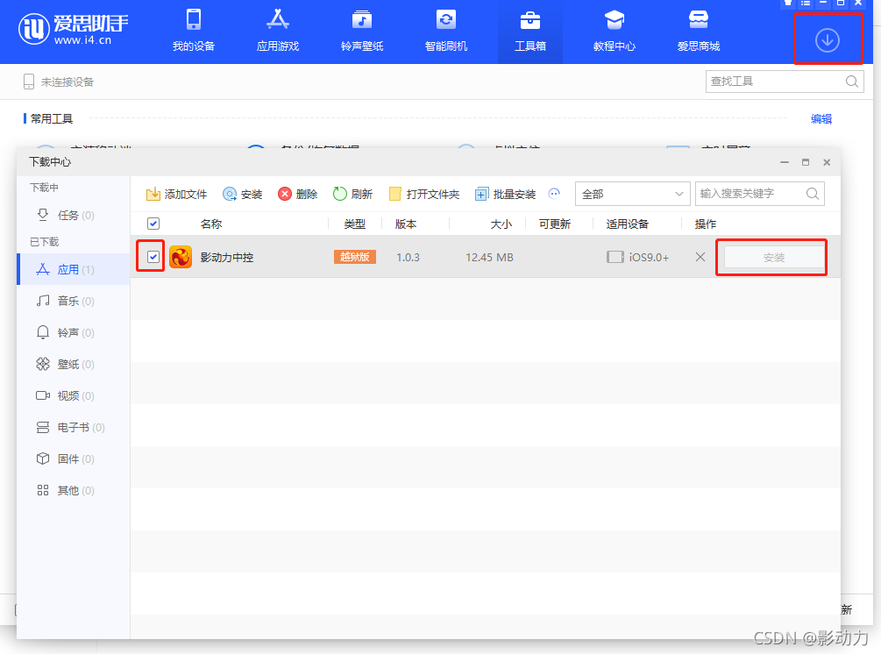Viewport: 881px width, 654px height.
Task: Open 铃声壁纸 section
Action: (x=362, y=31)
